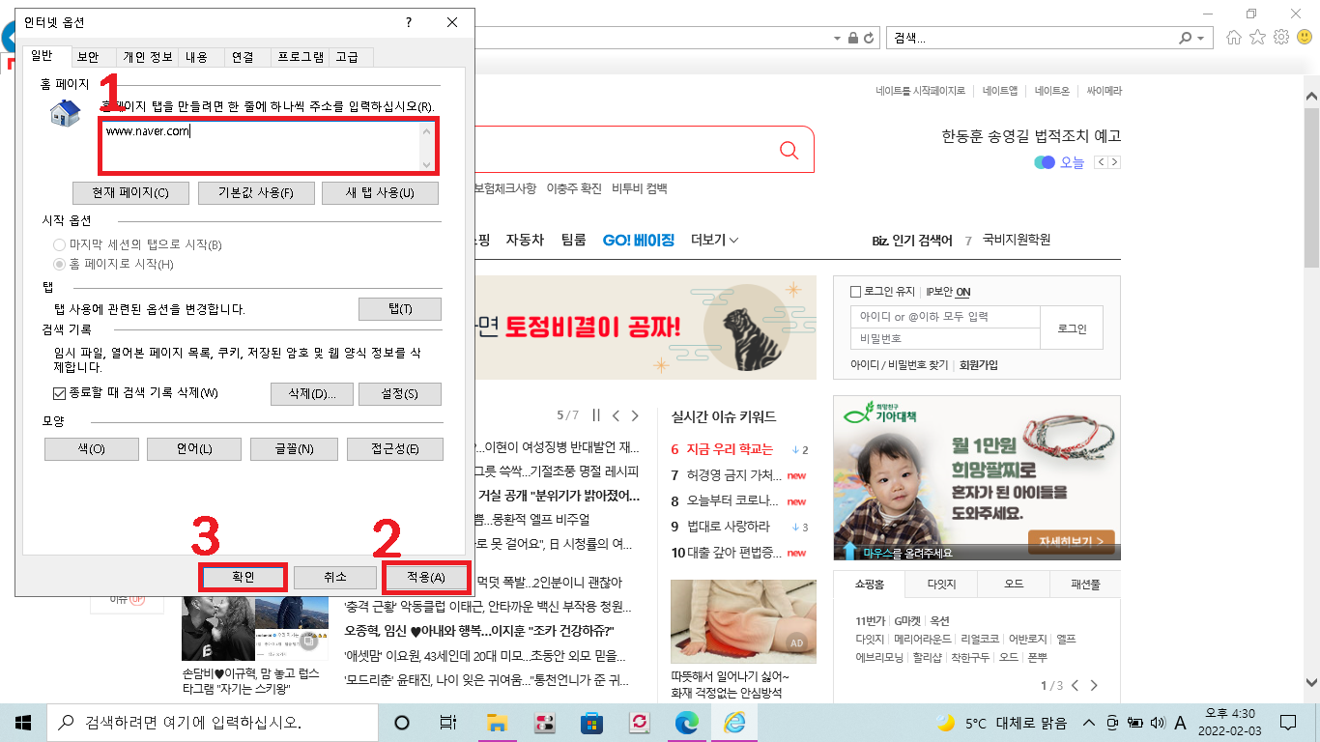Open the IE tools gear icon
Image resolution: width=1320 pixels, height=742 pixels.
[1281, 38]
